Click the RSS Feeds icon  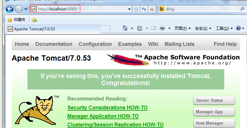140,28
